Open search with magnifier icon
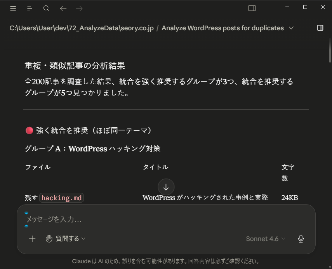Screen dimensions: 332x269 46,8
